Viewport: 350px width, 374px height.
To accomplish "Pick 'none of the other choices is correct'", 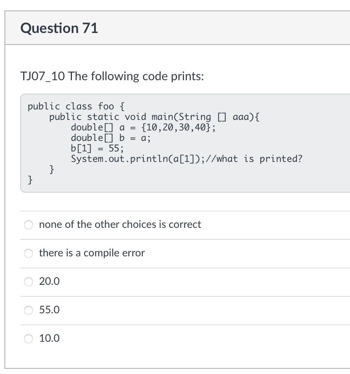I will (28, 224).
